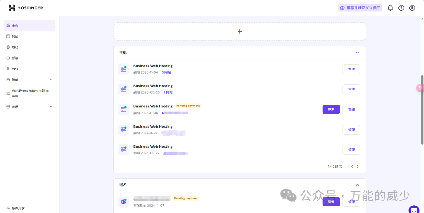The image size is (424, 213).
Task: Open 邮箱 in the sidebar
Action: (x=29, y=58)
